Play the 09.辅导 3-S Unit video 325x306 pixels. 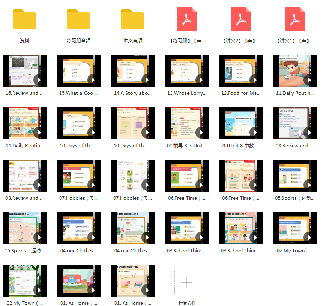pos(187,123)
